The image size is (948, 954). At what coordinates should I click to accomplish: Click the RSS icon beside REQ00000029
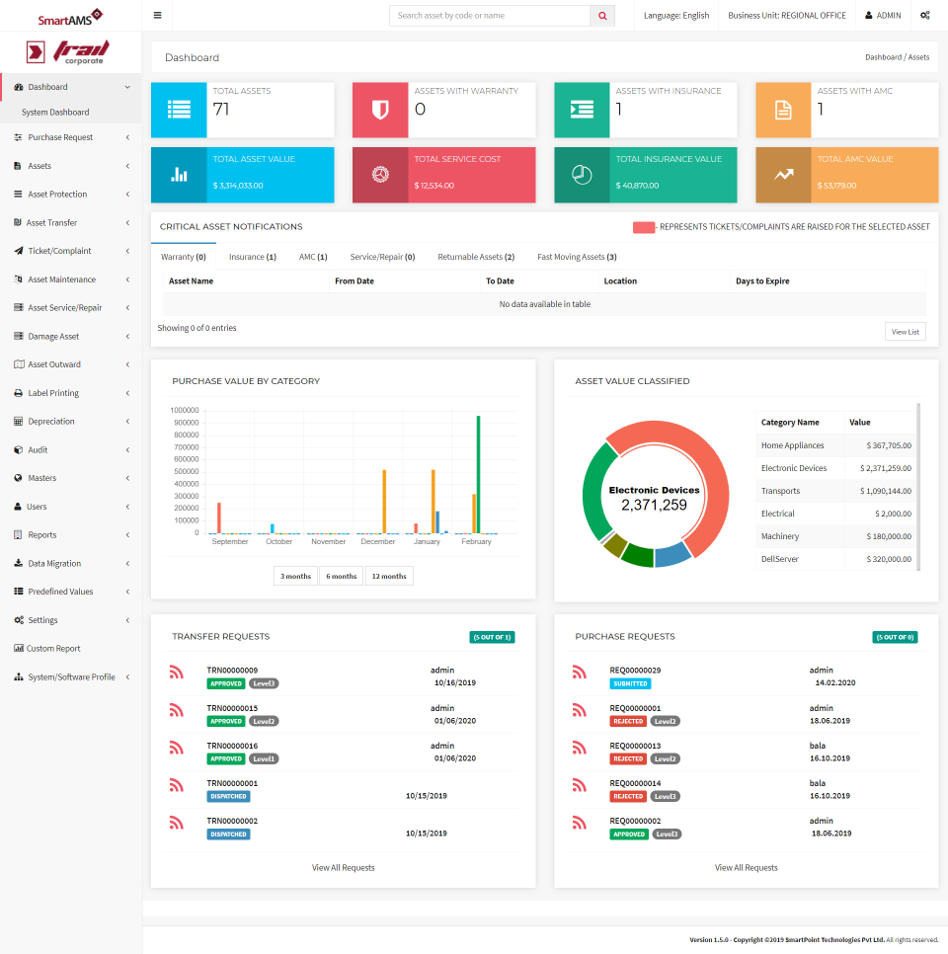click(580, 672)
